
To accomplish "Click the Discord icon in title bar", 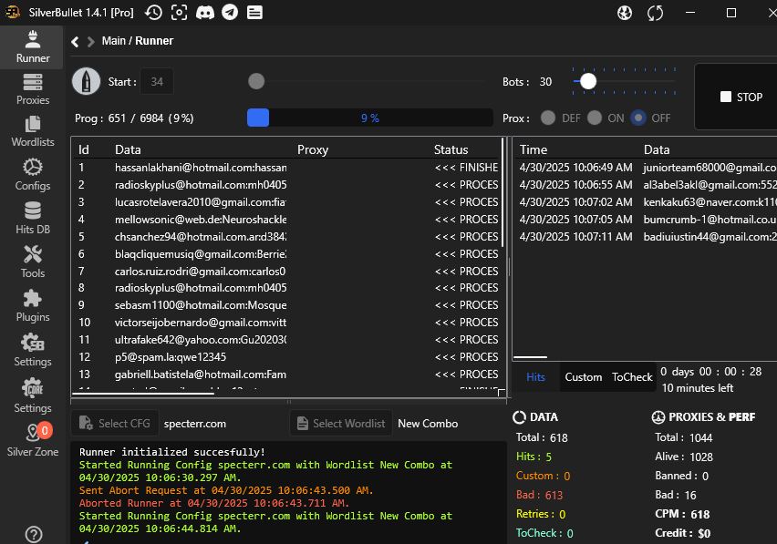I will tap(205, 13).
